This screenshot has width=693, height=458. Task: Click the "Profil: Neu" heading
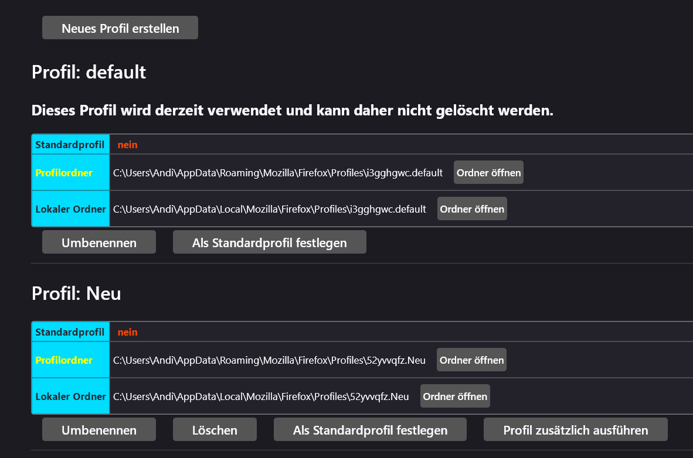pyautogui.click(x=76, y=293)
